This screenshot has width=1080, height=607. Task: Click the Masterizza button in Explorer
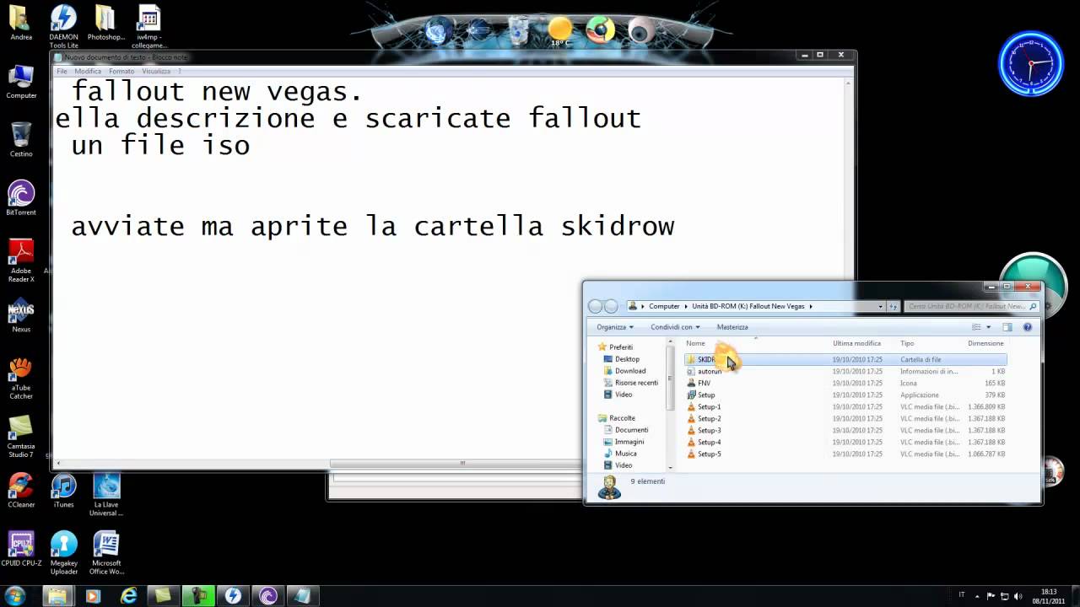pyautogui.click(x=732, y=327)
